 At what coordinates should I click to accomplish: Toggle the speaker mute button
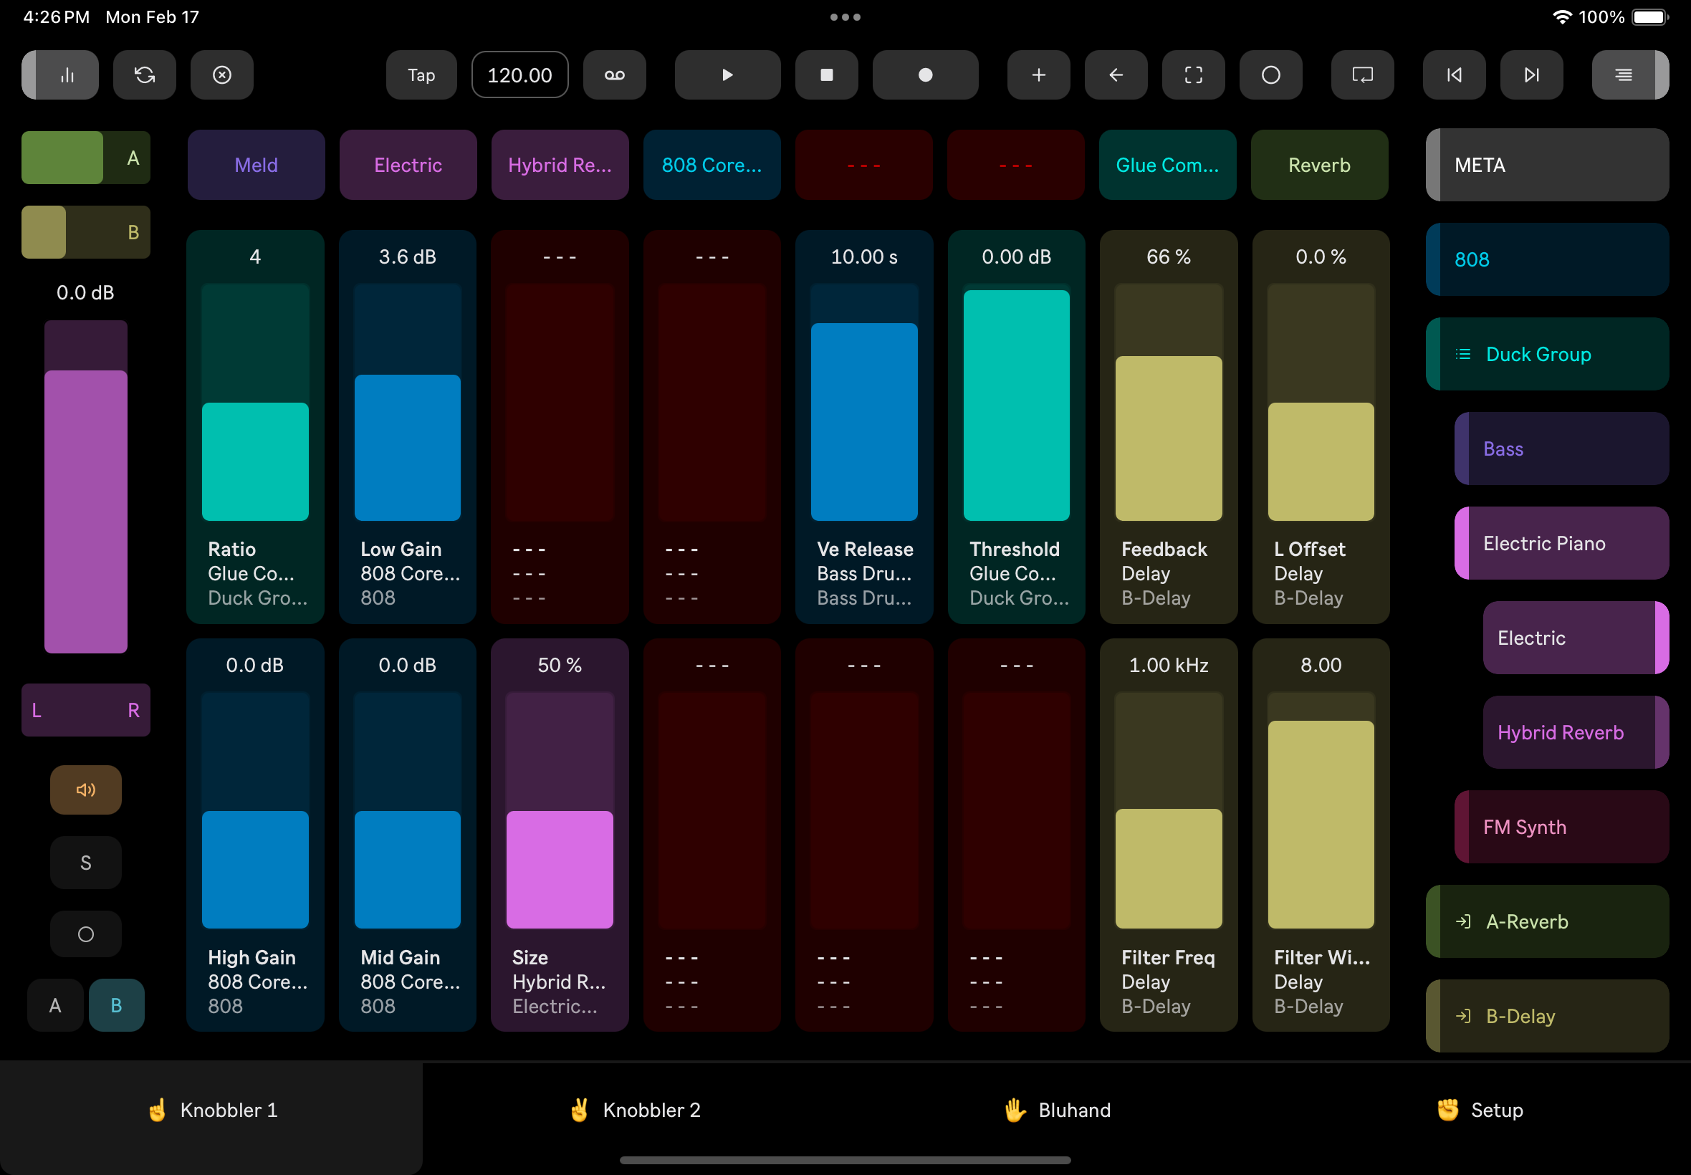pyautogui.click(x=85, y=790)
